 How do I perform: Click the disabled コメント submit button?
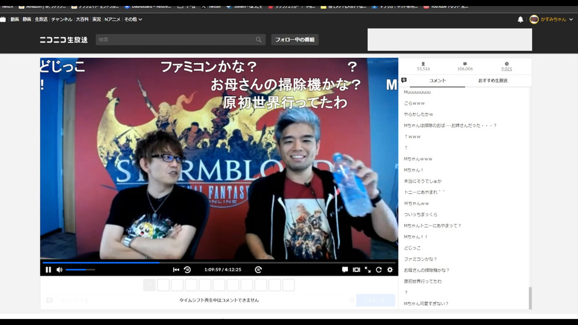[376, 300]
